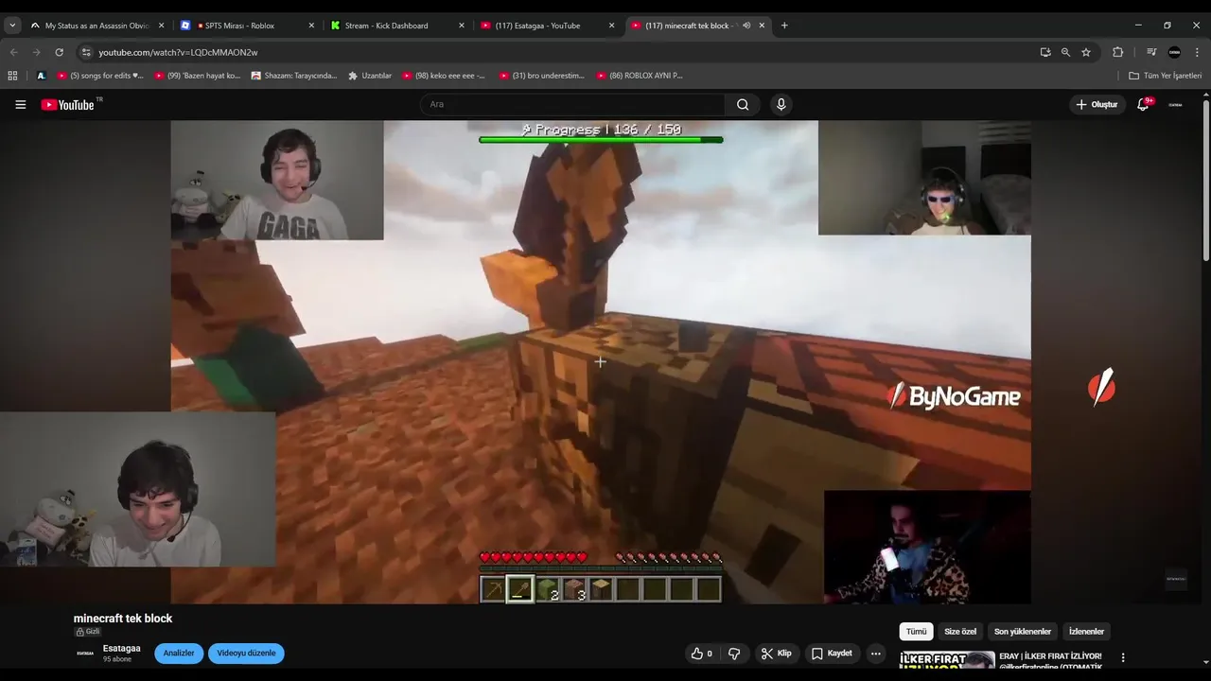The height and width of the screenshot is (681, 1211).
Task: Reload the page in Chrome
Action: [60, 52]
